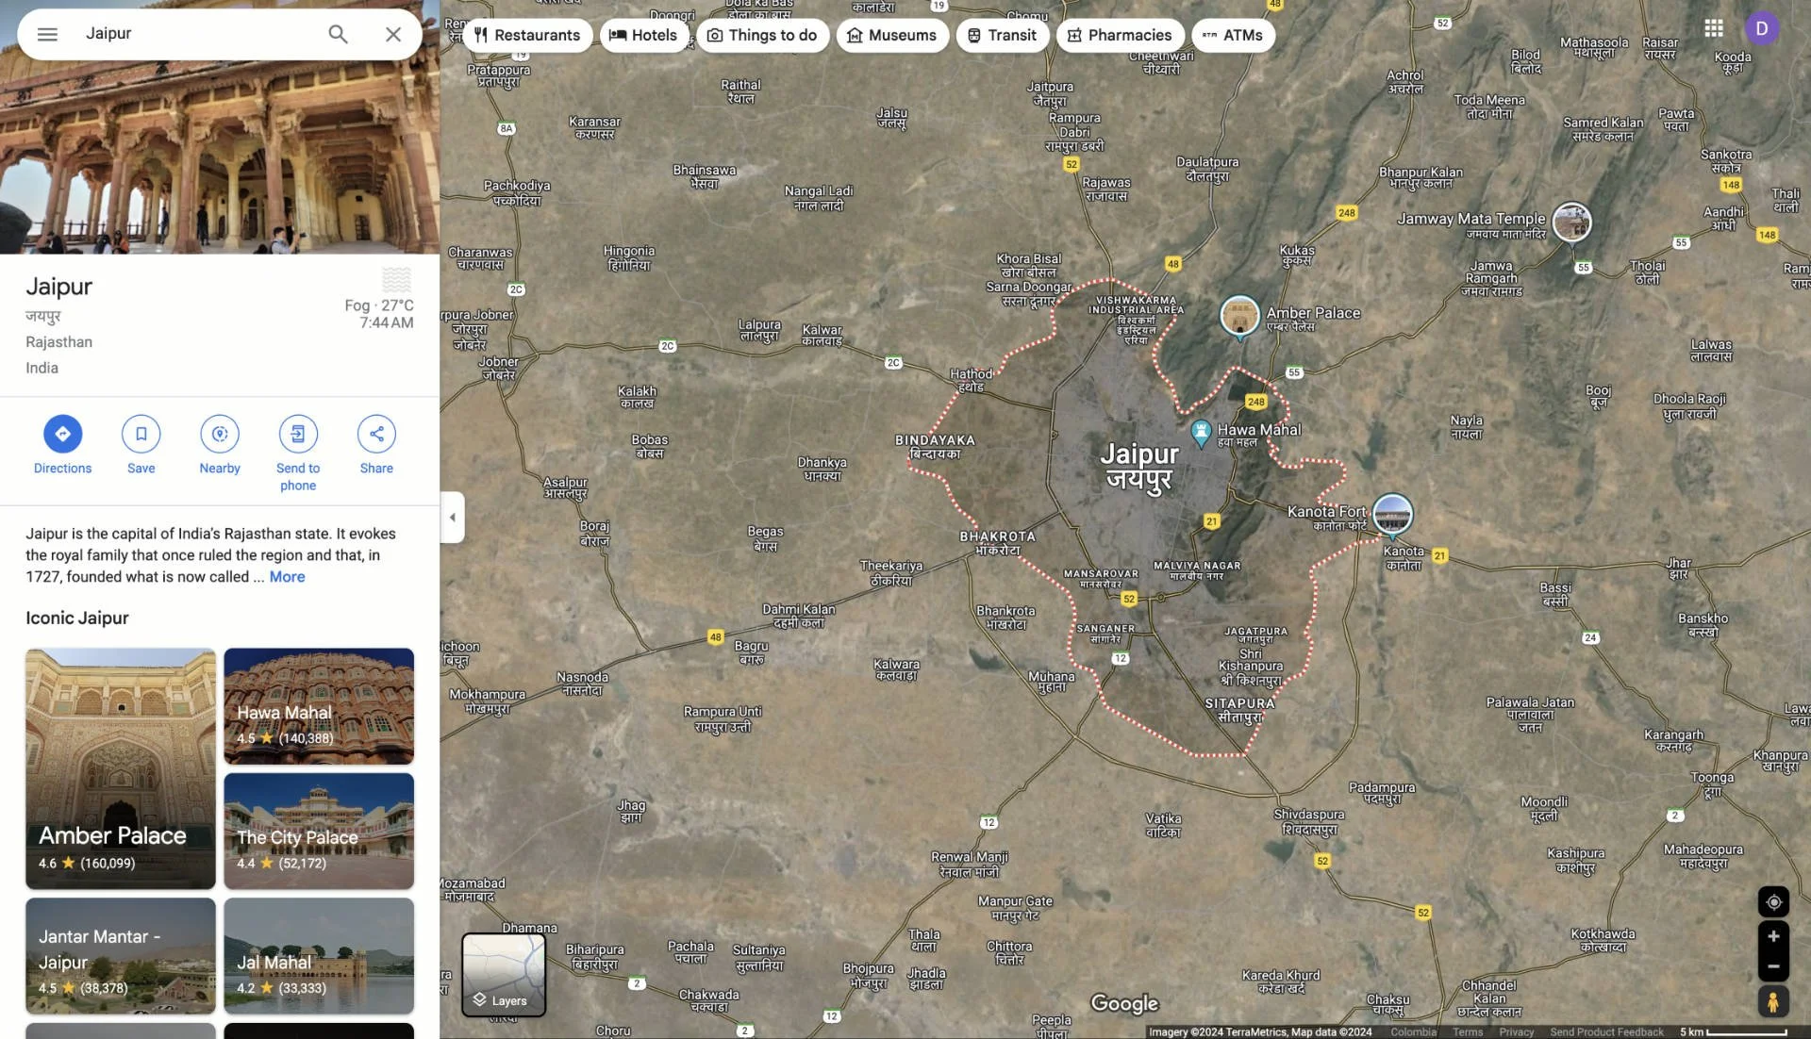Image resolution: width=1811 pixels, height=1039 pixels.
Task: Open Google apps grid
Action: (x=1714, y=28)
